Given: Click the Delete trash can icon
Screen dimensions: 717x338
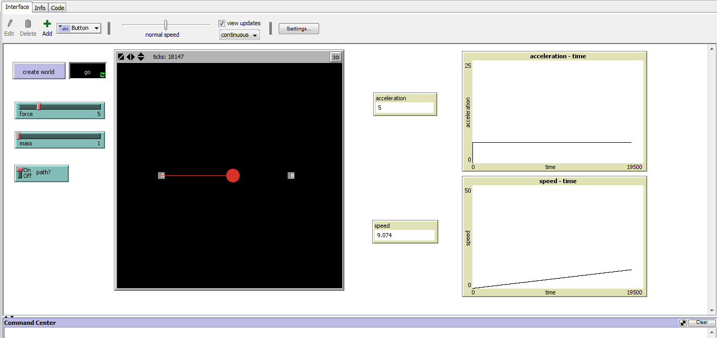Looking at the screenshot, I should pyautogui.click(x=28, y=24).
